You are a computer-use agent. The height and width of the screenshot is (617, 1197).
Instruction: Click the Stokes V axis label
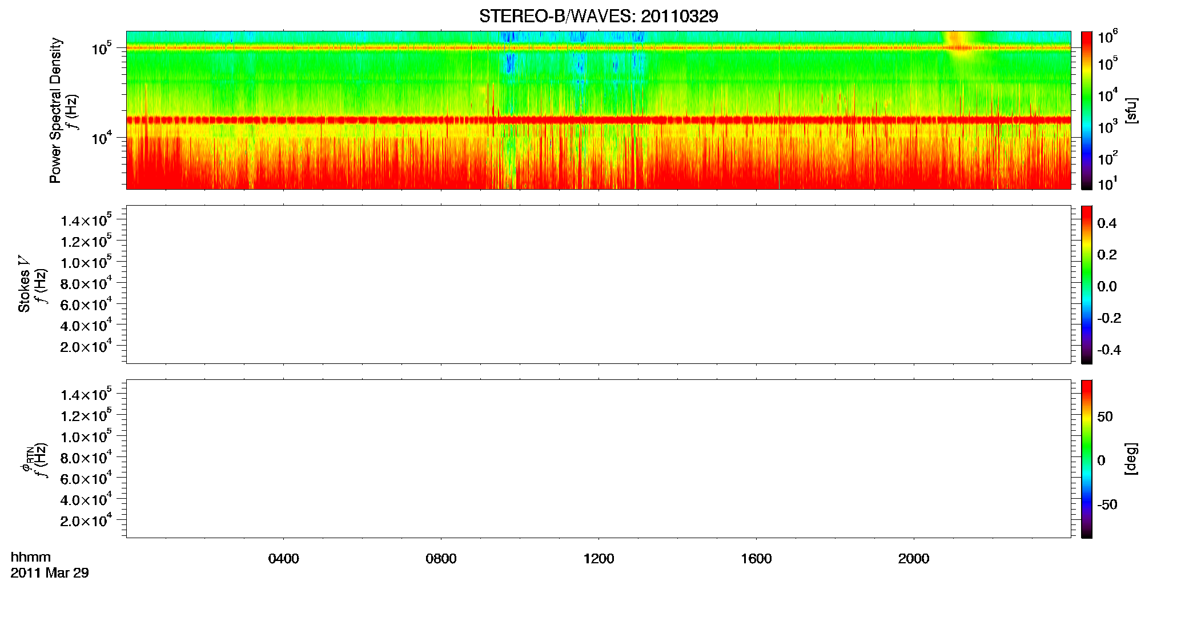pos(25,285)
